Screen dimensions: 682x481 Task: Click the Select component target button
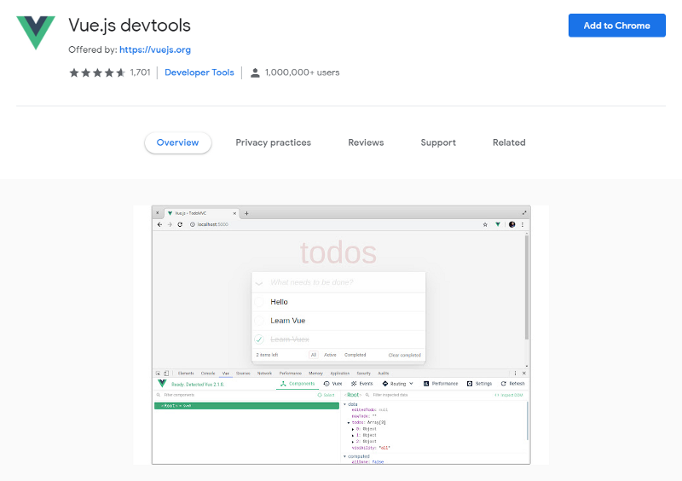(327, 395)
